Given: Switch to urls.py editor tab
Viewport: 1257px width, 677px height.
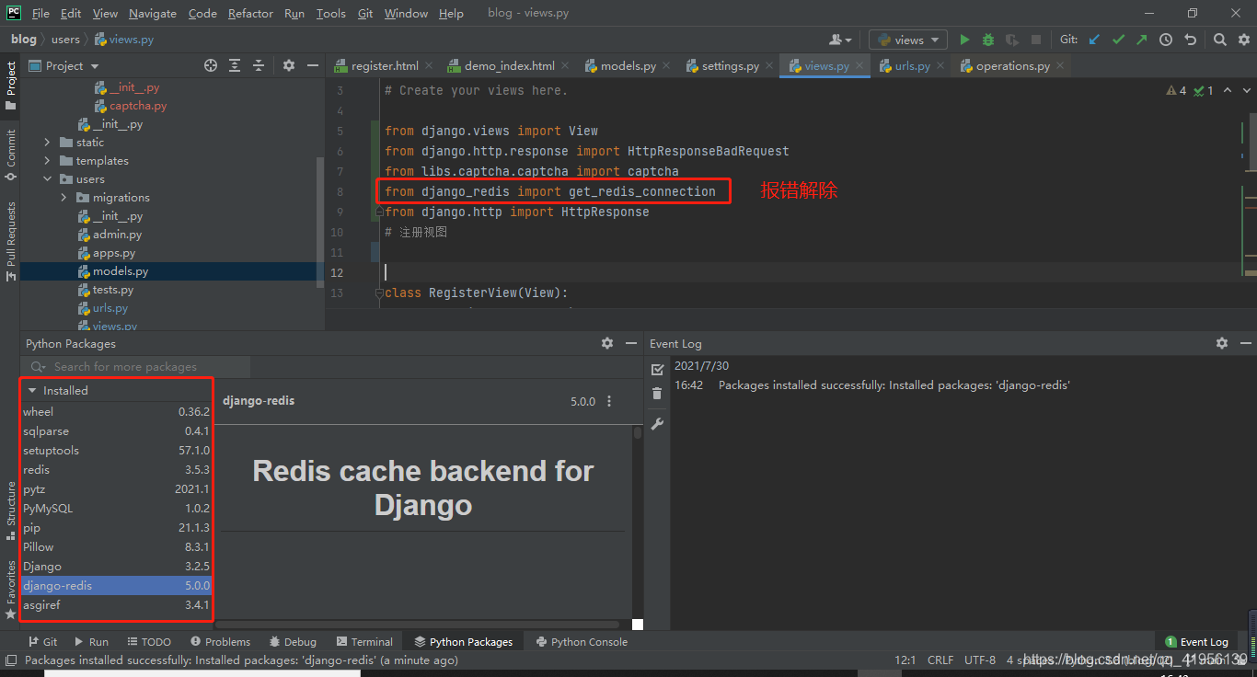Looking at the screenshot, I should point(913,66).
